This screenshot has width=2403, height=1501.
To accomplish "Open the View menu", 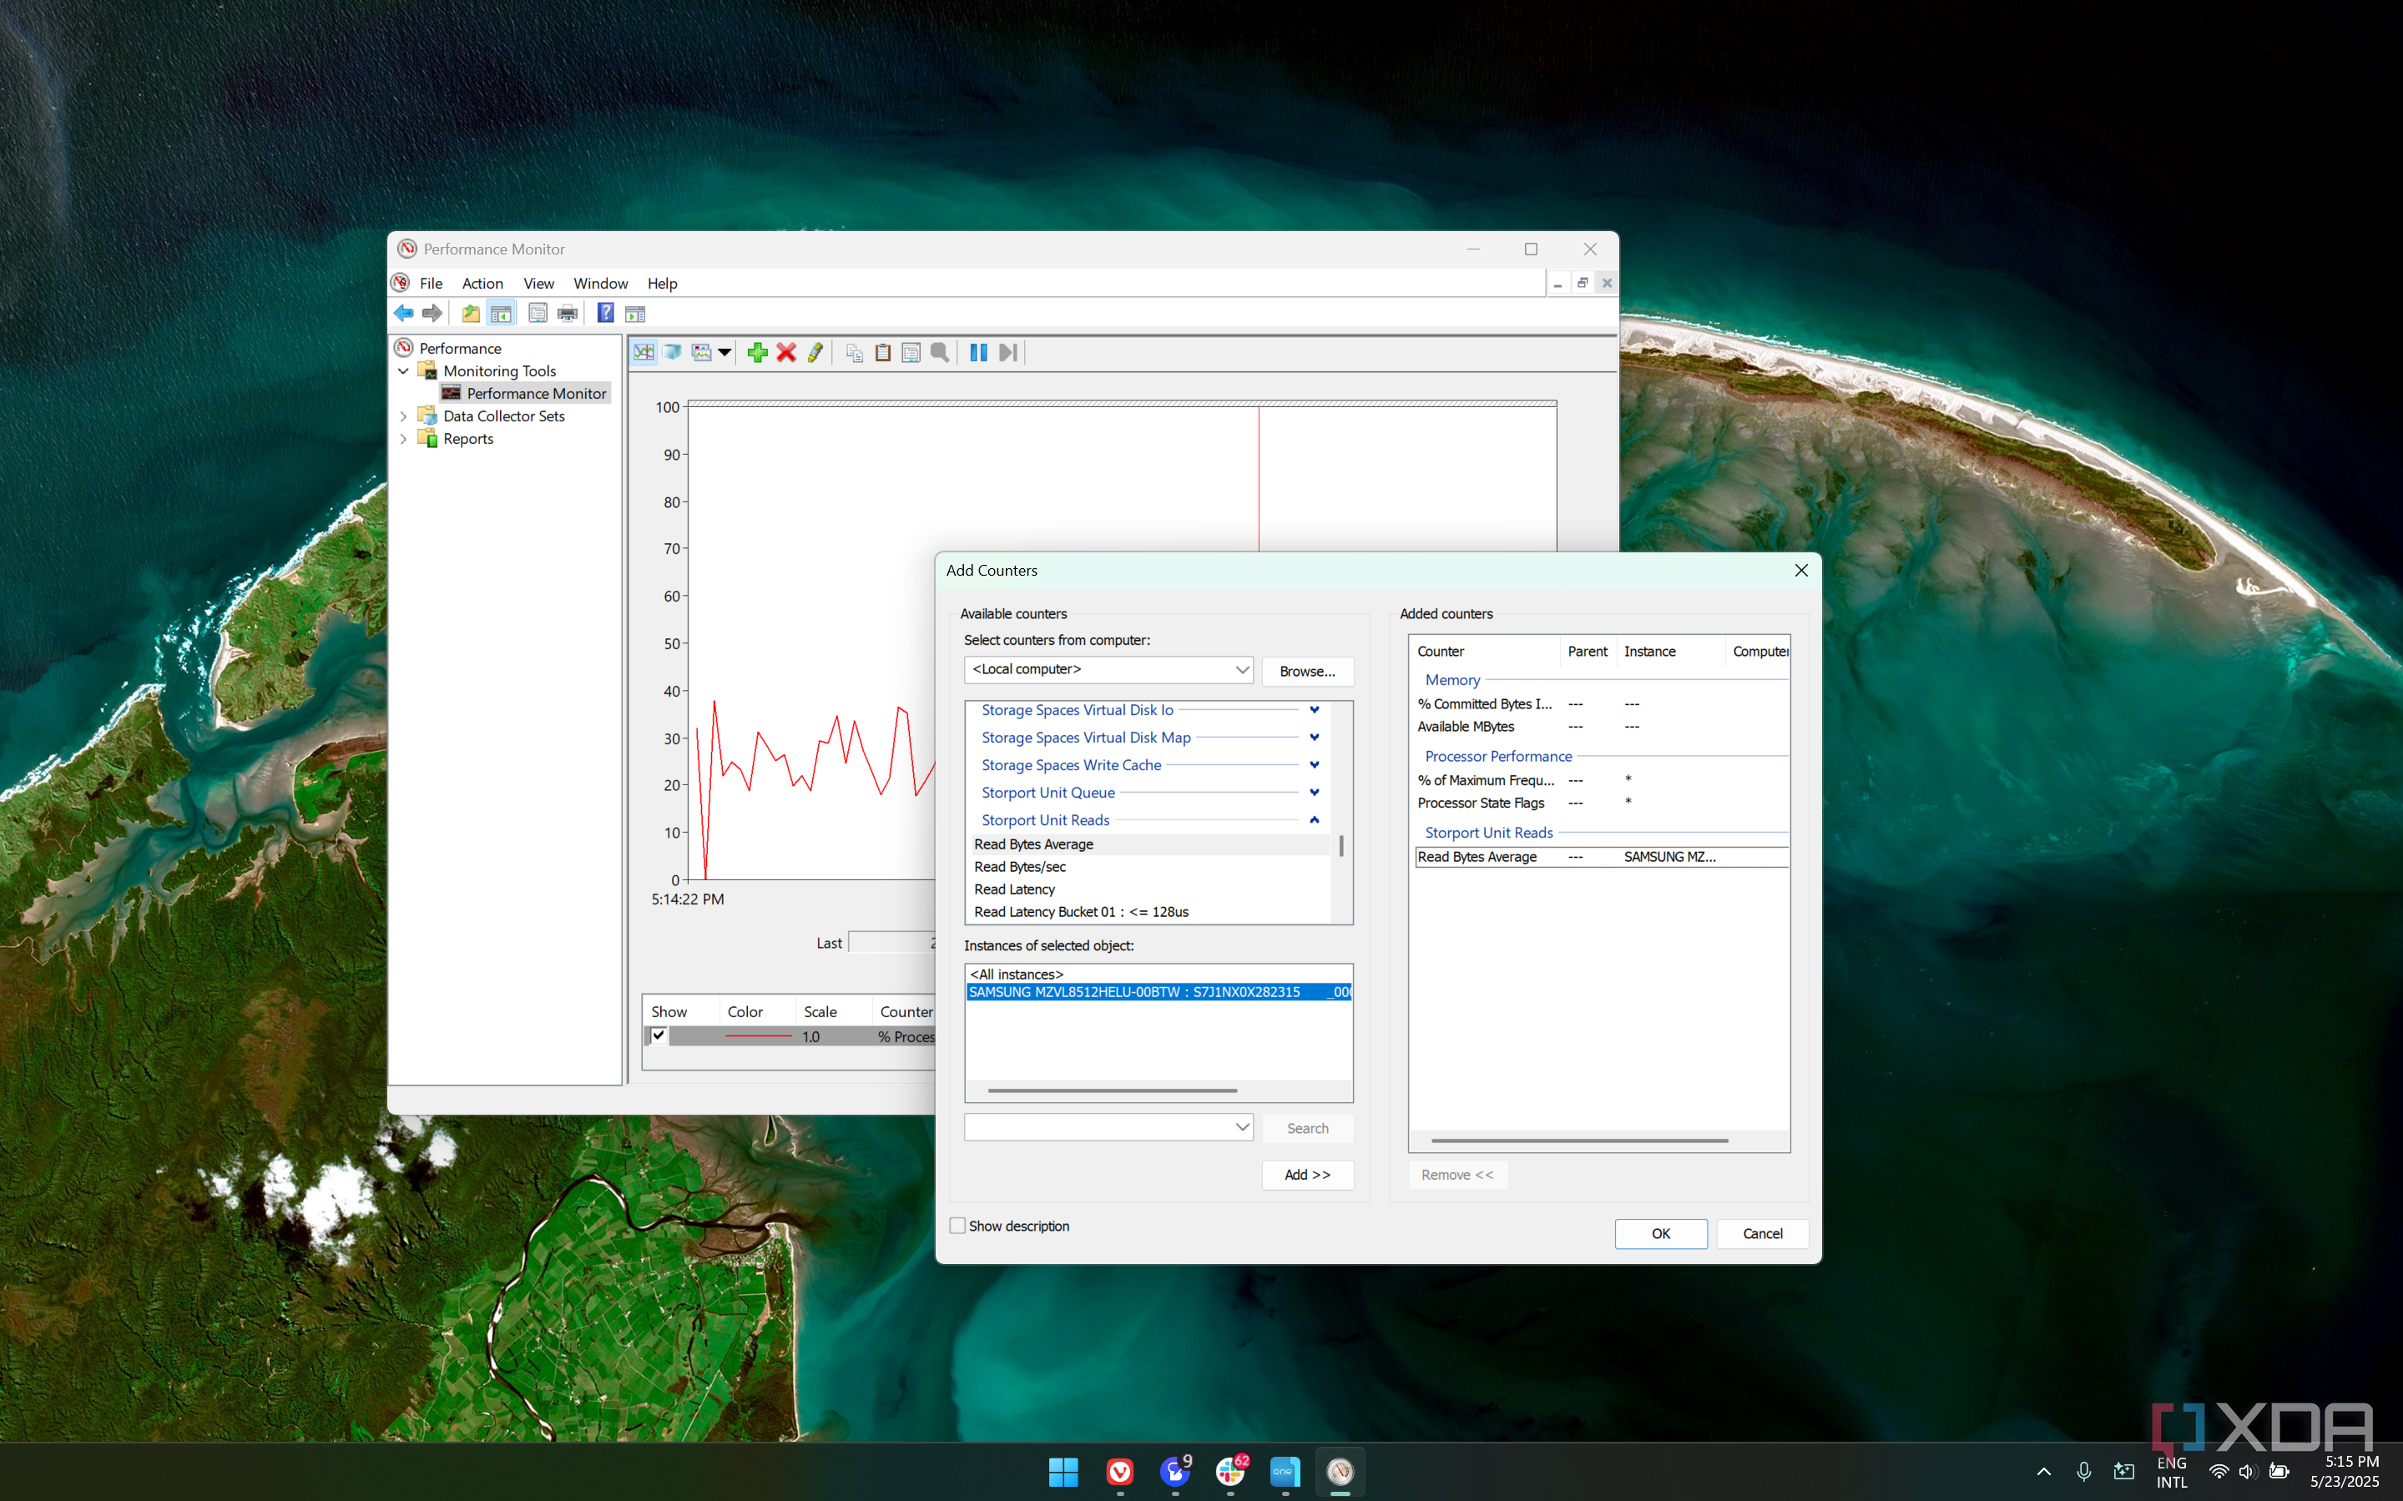I will coord(538,284).
